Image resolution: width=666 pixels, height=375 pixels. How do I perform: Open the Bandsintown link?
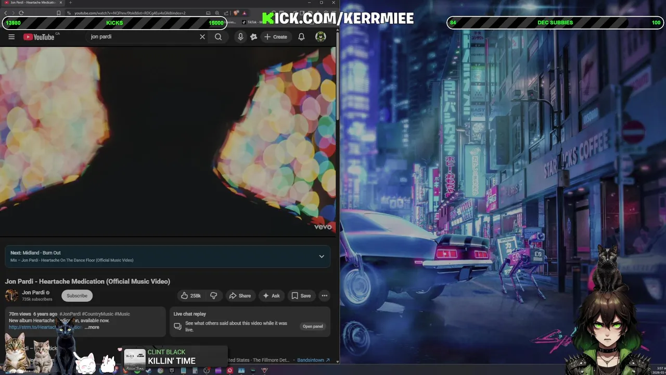tap(314, 360)
